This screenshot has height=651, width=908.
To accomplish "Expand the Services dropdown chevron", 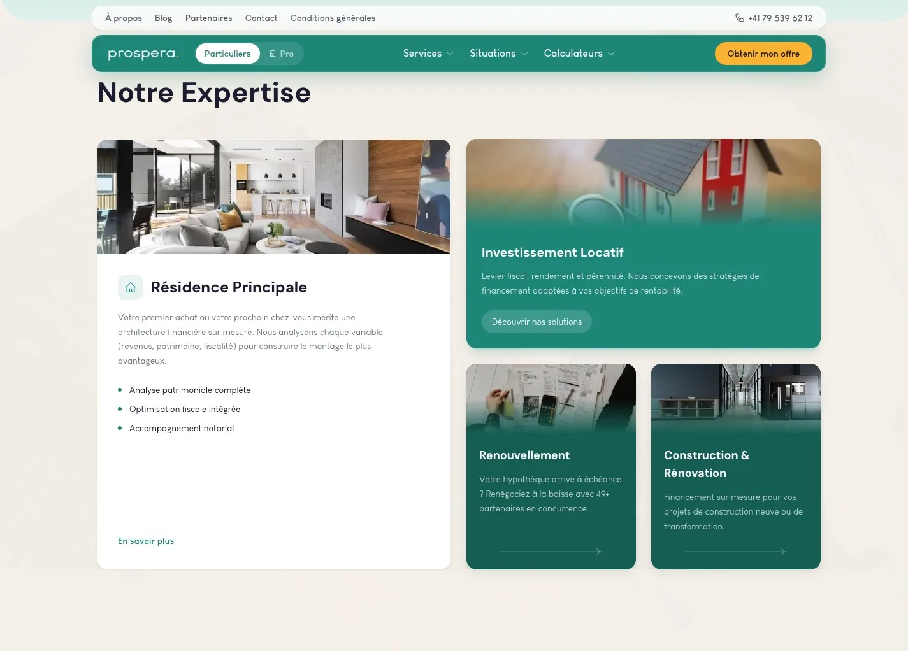I will (450, 54).
